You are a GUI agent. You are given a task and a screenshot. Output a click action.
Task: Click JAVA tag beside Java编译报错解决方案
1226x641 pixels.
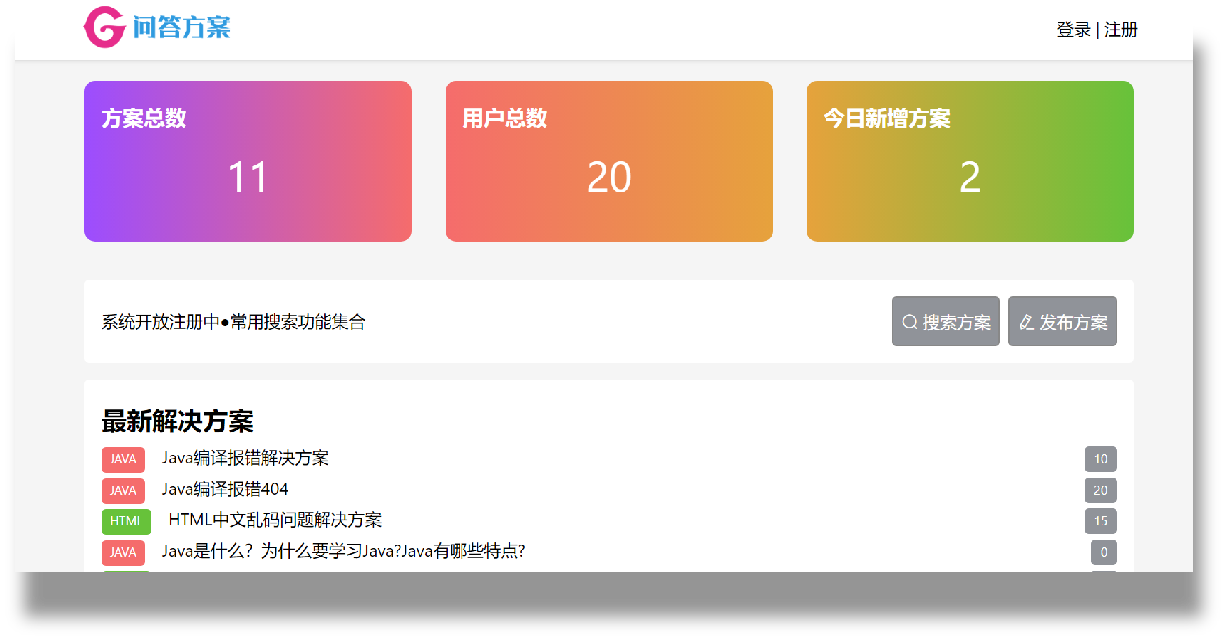pos(123,459)
